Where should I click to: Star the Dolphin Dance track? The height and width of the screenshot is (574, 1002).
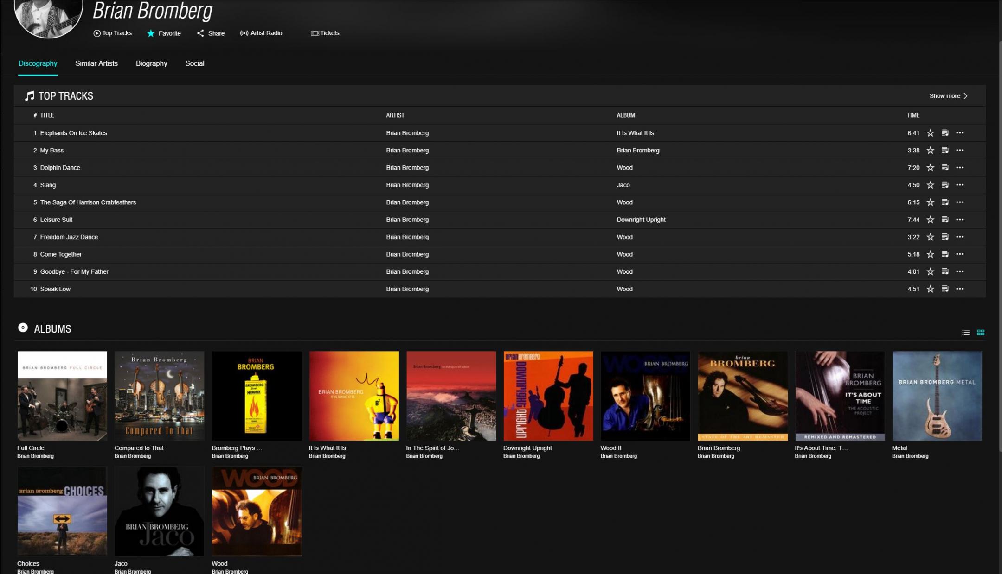click(930, 168)
